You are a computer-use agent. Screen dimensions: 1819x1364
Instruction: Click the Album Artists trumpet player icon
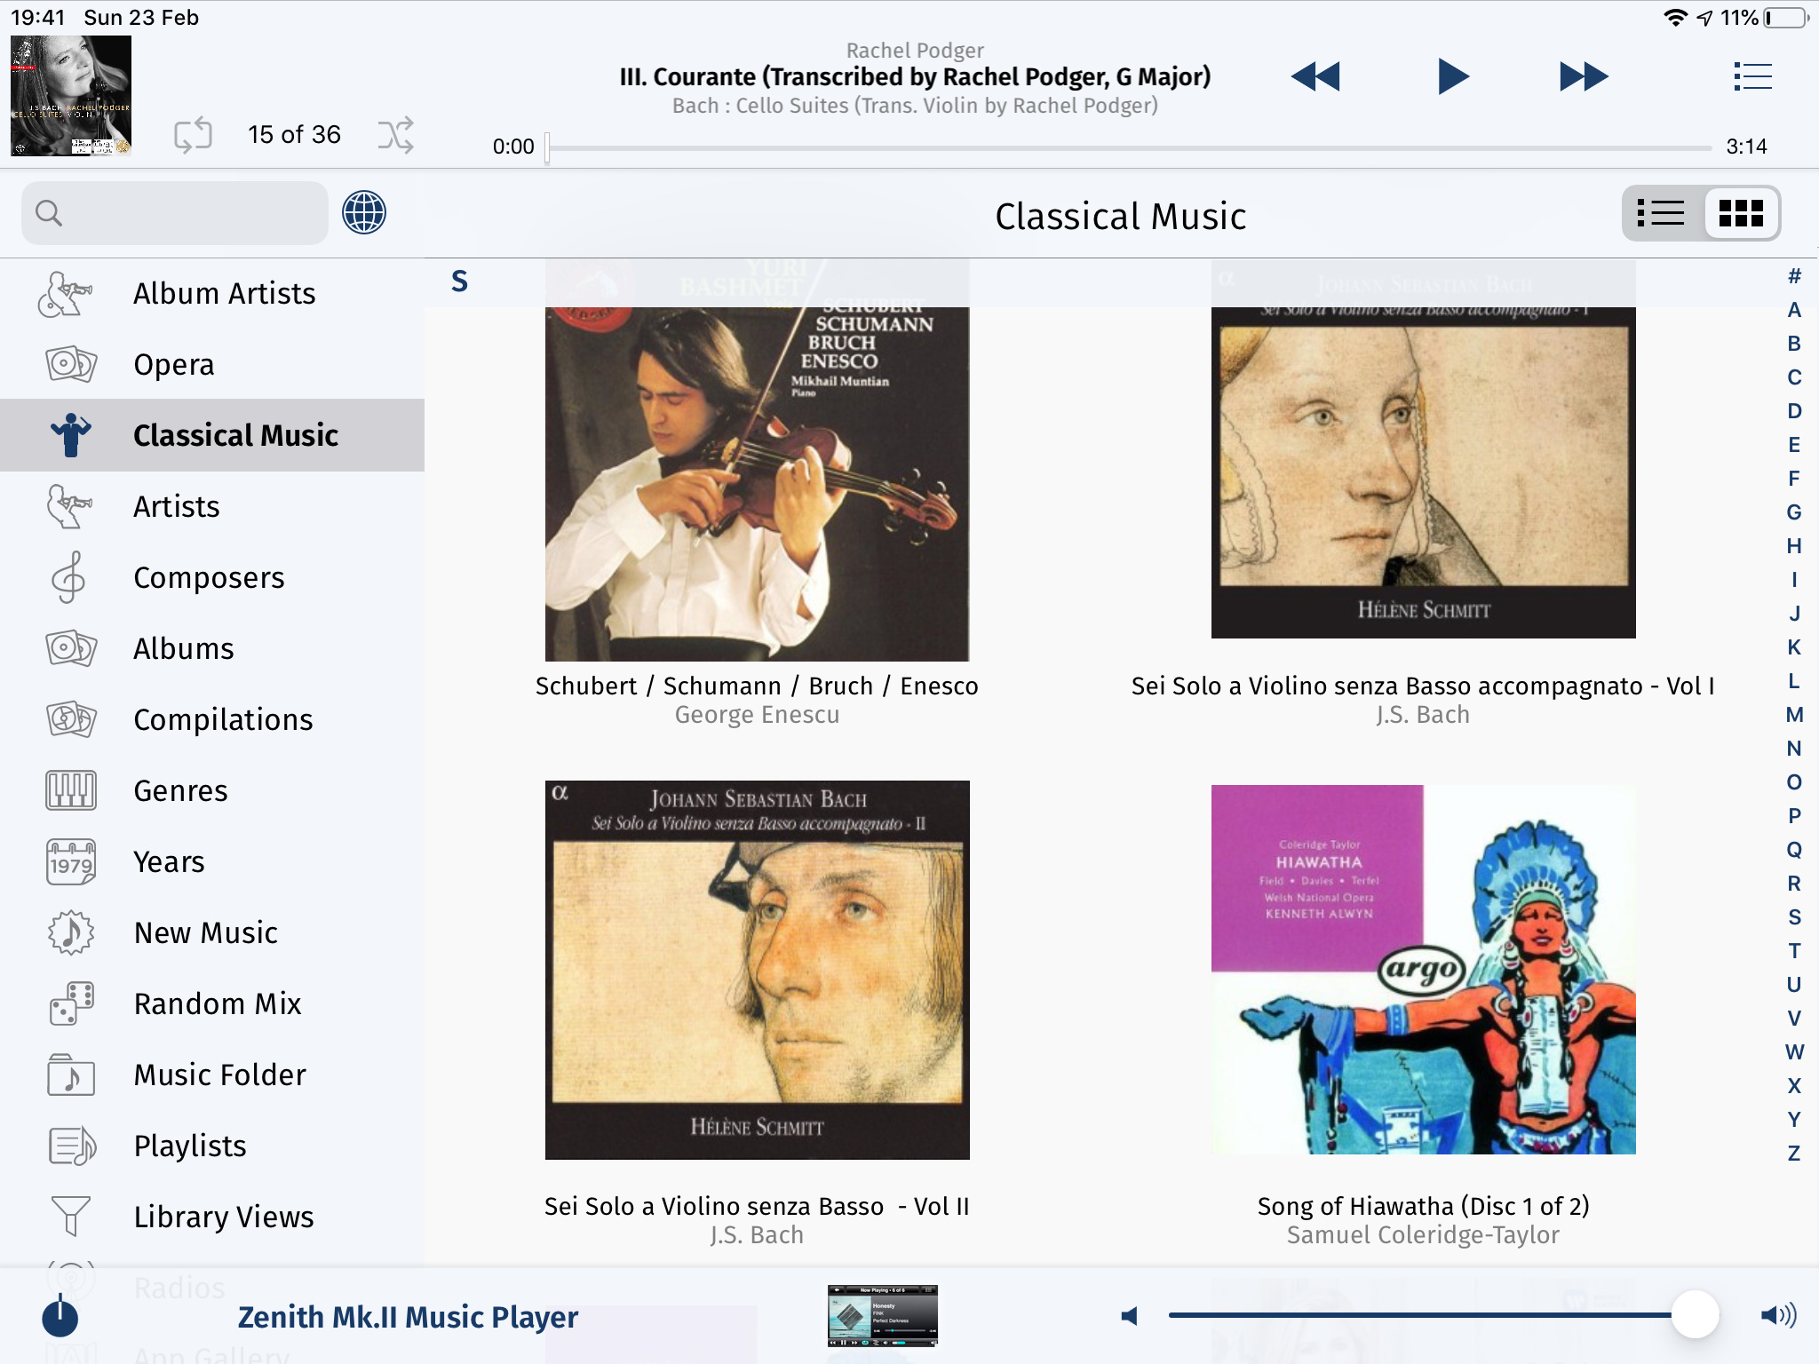[x=66, y=294]
